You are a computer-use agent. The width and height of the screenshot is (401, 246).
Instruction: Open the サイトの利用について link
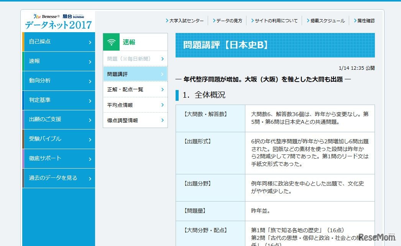tap(275, 21)
